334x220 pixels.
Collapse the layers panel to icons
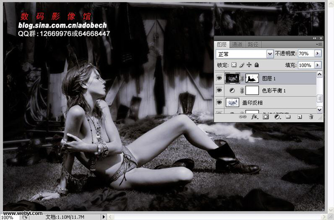315,38
